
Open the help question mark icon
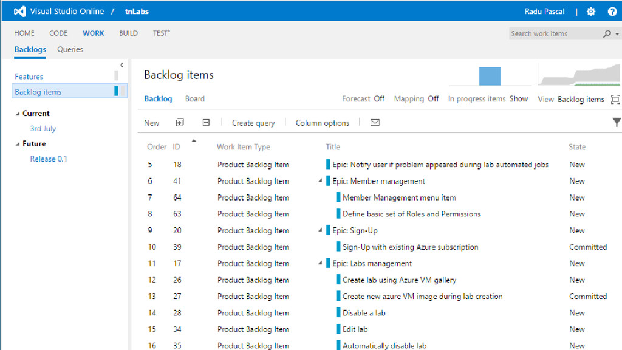(612, 12)
